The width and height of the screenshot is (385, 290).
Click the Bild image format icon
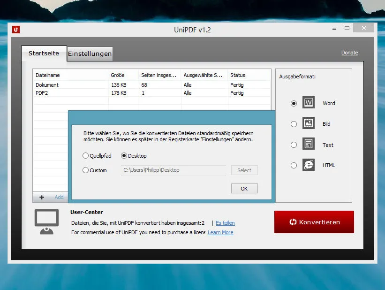coord(309,123)
